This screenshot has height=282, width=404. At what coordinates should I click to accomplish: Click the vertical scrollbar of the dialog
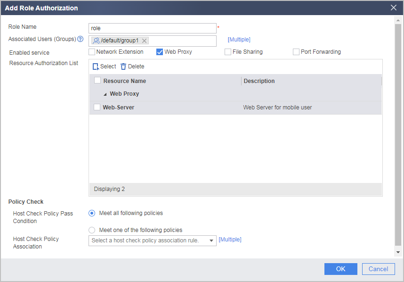tap(398, 135)
